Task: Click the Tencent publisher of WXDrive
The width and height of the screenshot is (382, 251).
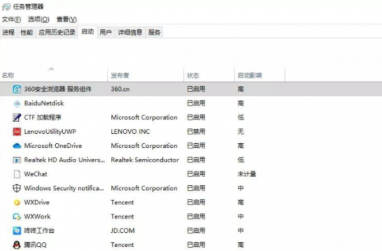Action: click(x=122, y=202)
